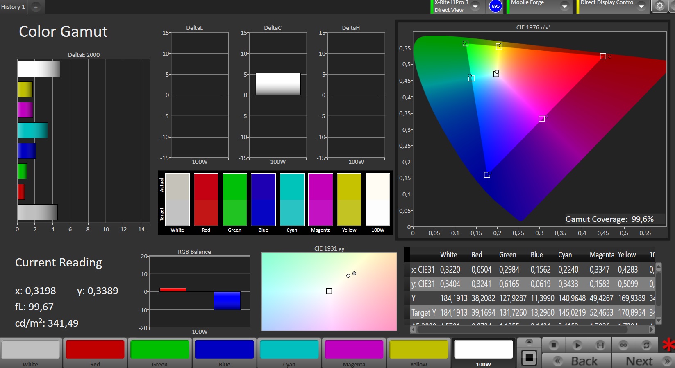
Task: Expand the X-Rite i1Pro 3 meter dropdown
Action: click(x=475, y=7)
